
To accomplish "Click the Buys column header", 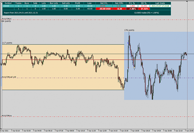I will (x=27, y=3).
